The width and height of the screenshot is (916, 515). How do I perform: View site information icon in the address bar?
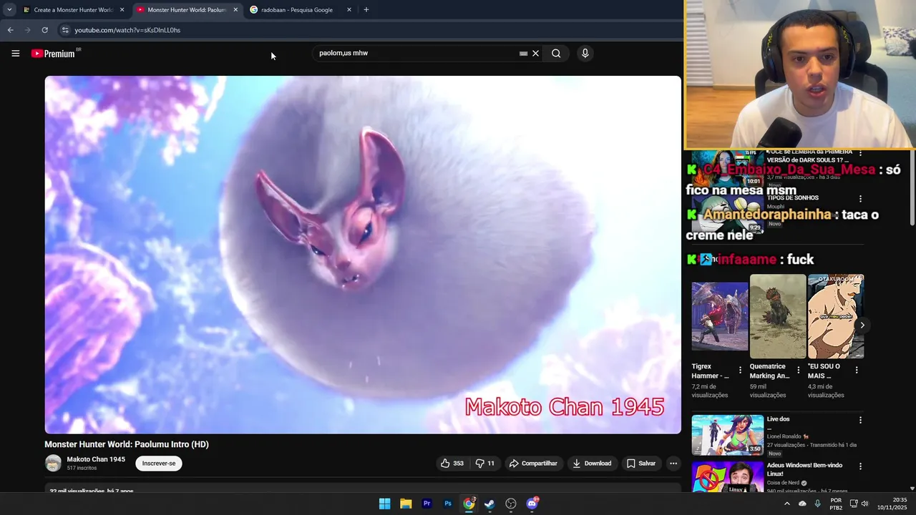point(64,30)
